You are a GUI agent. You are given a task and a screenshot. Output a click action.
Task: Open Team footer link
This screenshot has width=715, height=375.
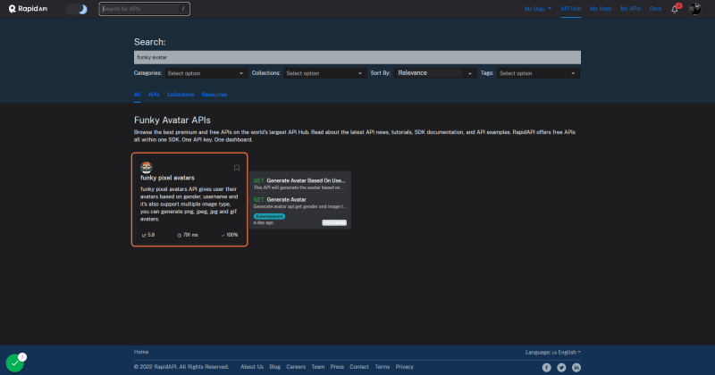click(x=318, y=367)
